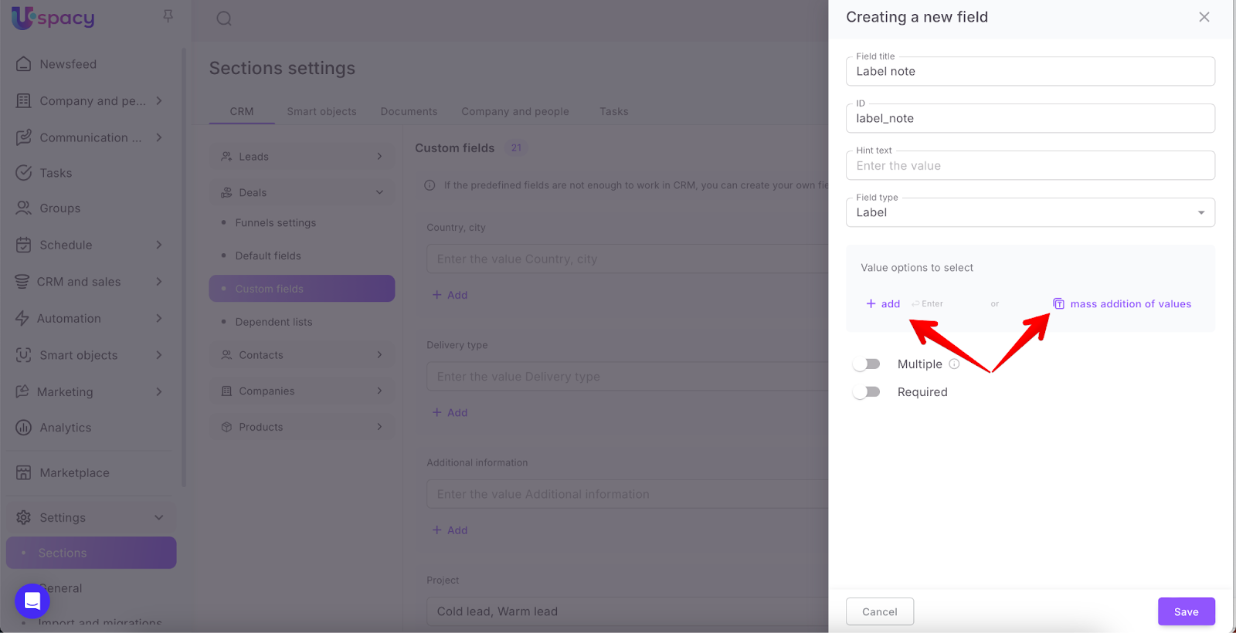Open Analytics chart icon in sidebar

24,428
